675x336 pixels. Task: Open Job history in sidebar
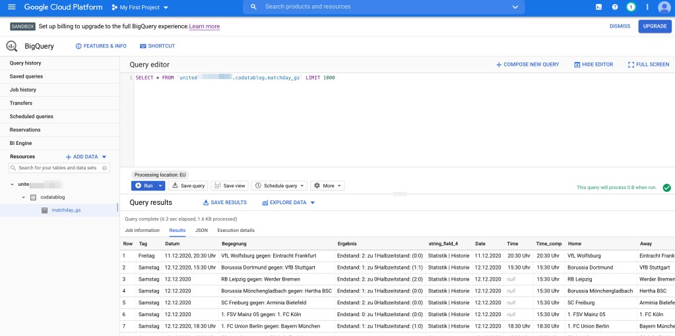[60, 90]
